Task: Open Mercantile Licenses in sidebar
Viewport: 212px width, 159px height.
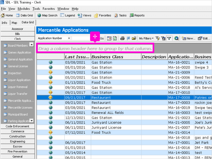Action: [x=18, y=108]
